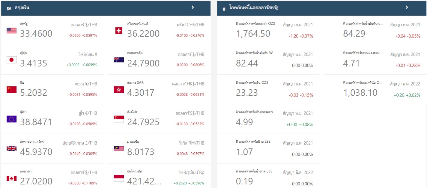Expand the สกุลเงิน panel with its chevron
Image resolution: width=427 pixels, height=188 pixels.
click(193, 7)
